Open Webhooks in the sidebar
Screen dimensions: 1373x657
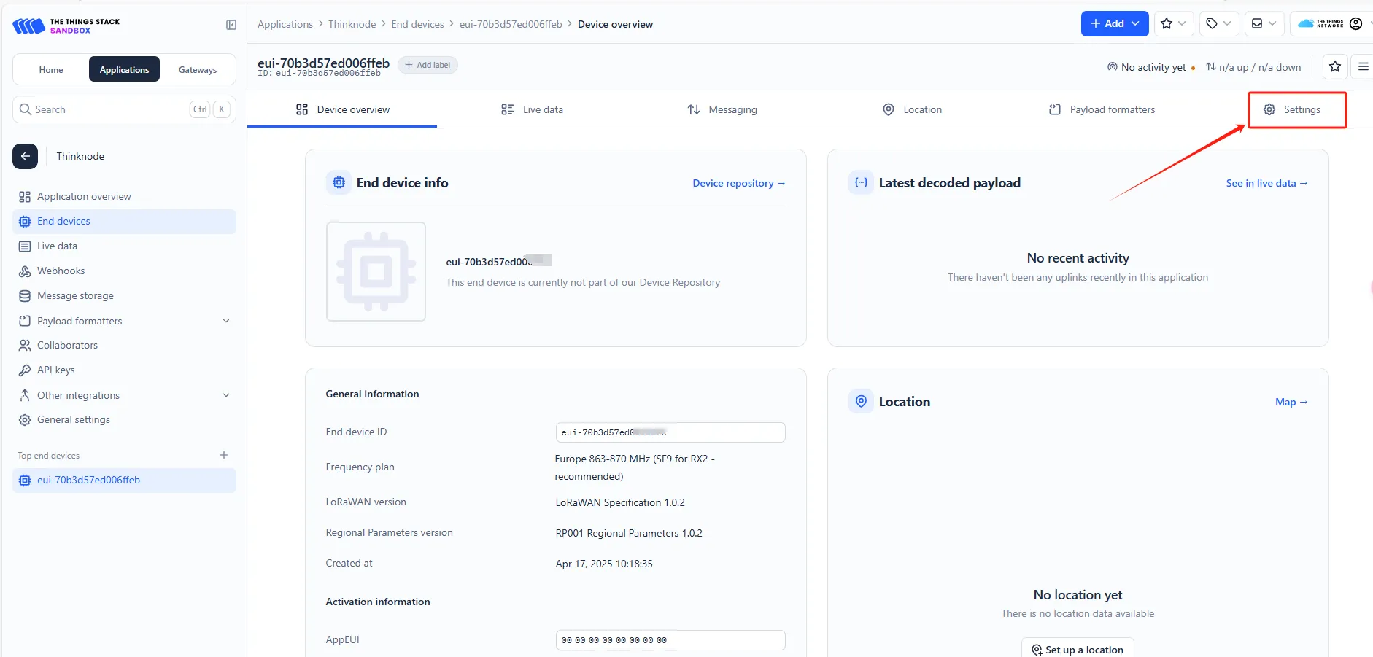(x=61, y=271)
